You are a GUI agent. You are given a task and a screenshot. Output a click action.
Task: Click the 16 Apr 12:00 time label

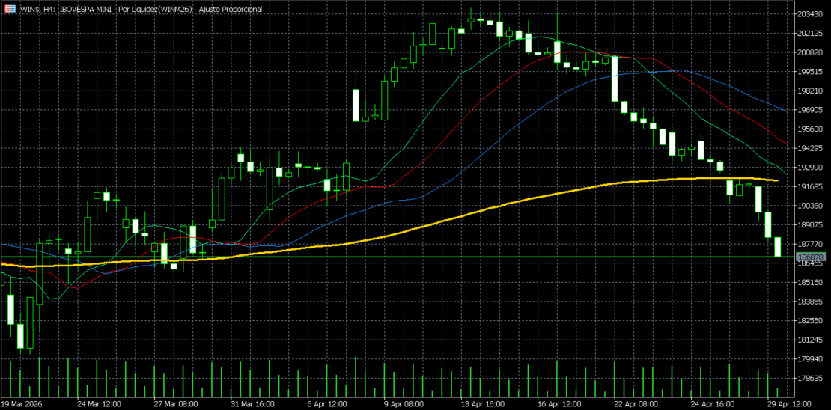click(559, 403)
